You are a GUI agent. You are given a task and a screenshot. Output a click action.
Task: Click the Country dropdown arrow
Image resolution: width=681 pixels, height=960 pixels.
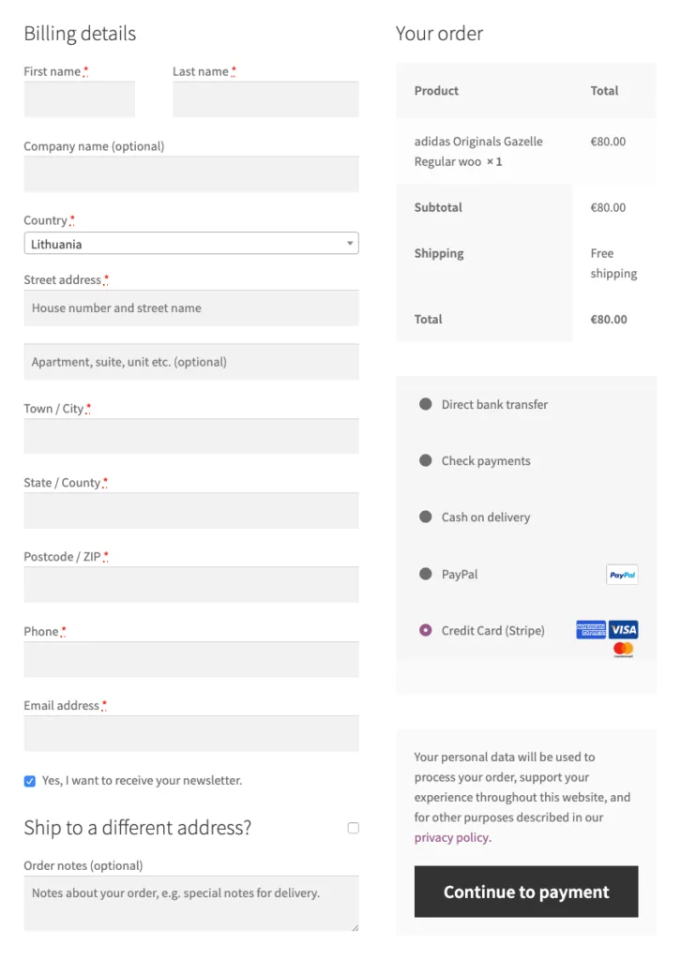click(350, 243)
